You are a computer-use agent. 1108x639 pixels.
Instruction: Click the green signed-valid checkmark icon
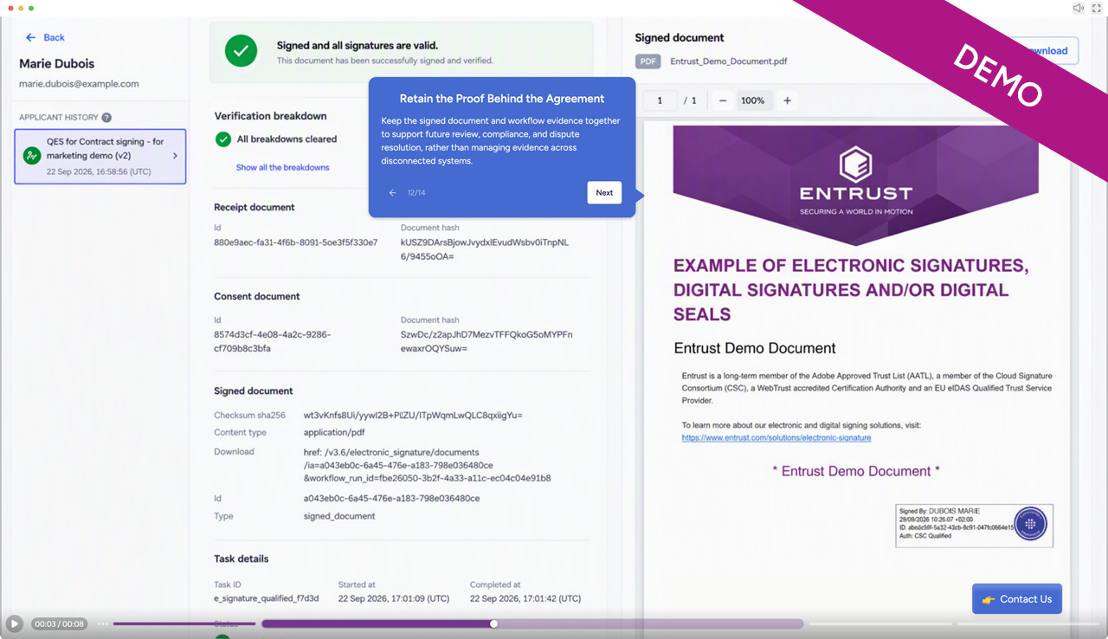pos(241,51)
